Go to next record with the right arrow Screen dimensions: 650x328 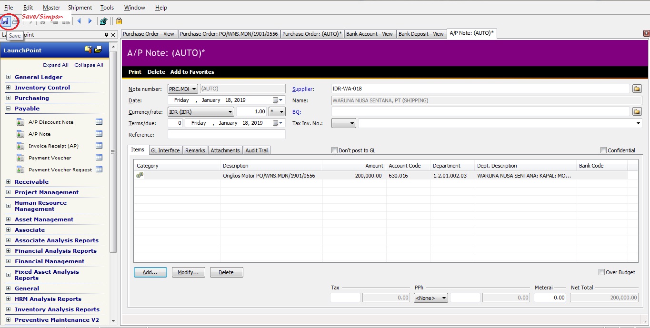point(90,21)
